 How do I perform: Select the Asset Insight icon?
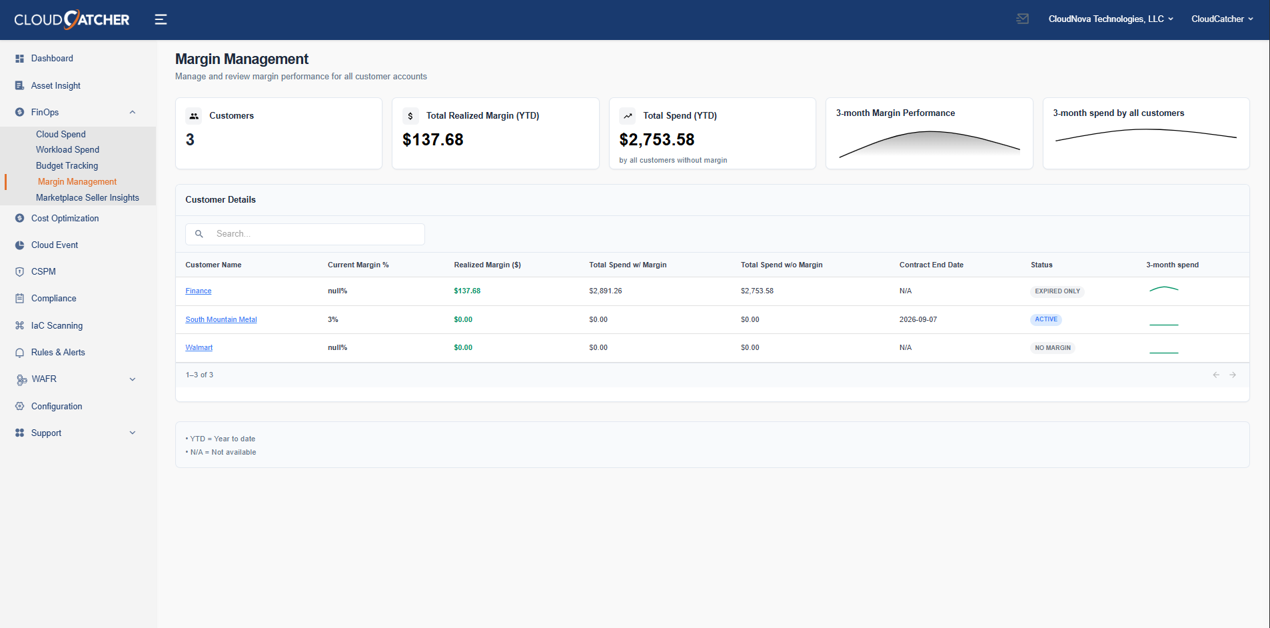pos(20,85)
